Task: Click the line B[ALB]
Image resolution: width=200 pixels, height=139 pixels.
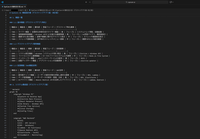Action: (x=21, y=120)
